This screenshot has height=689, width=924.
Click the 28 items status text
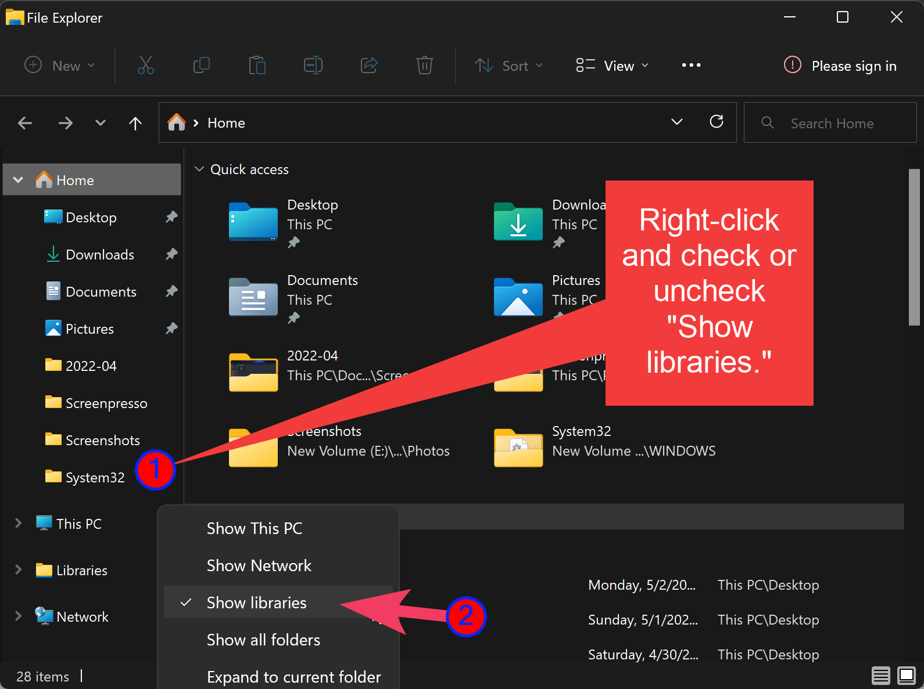42,676
